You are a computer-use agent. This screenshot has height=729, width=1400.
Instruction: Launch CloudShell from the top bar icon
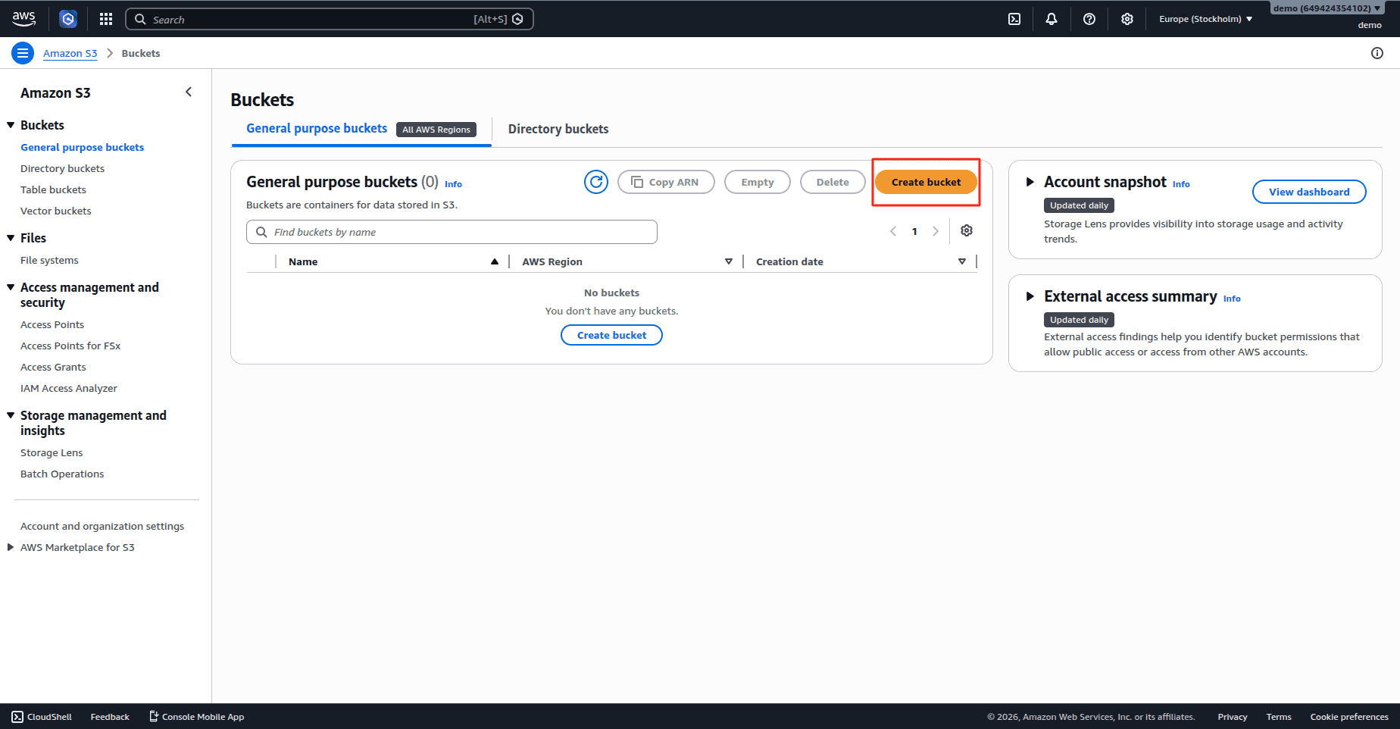pos(1014,19)
